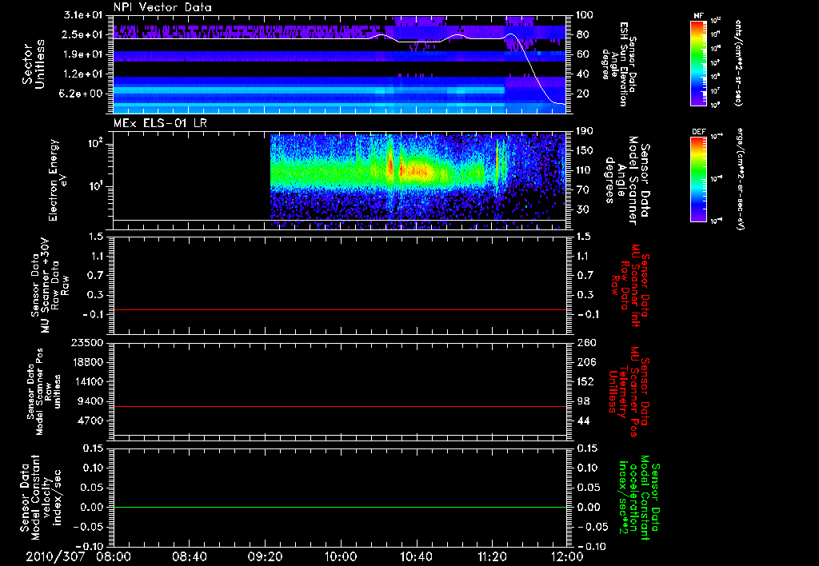Image resolution: width=819 pixels, height=566 pixels.
Task: Click the 'Model Scanner Pos Raw unitless' axis label
Action: point(44,392)
